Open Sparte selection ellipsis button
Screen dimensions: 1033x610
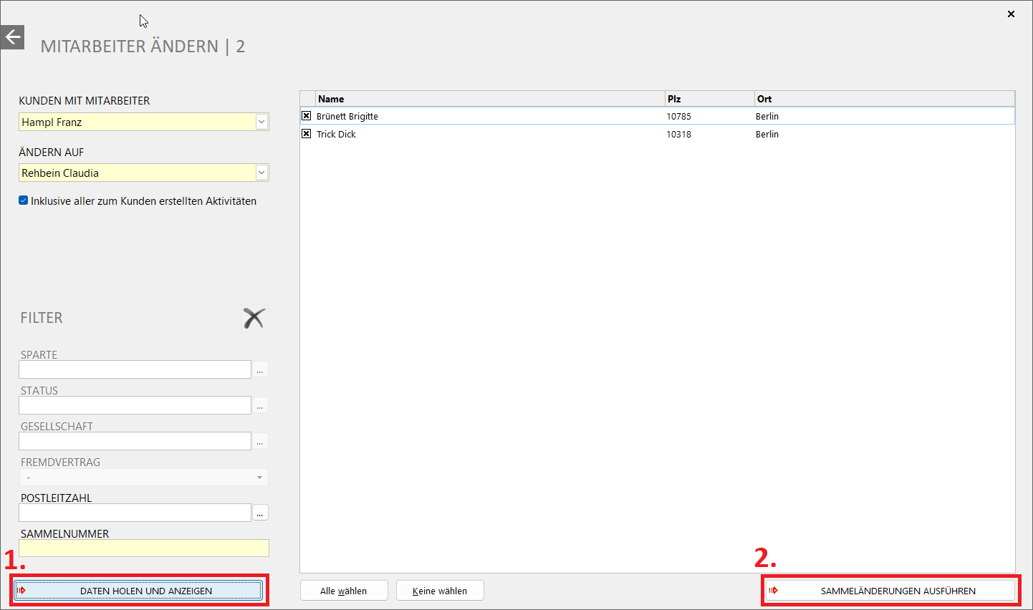(x=260, y=369)
